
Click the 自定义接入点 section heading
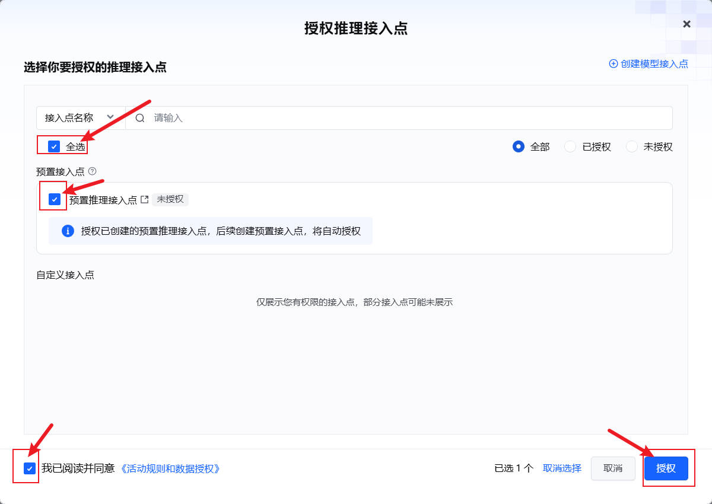[65, 275]
